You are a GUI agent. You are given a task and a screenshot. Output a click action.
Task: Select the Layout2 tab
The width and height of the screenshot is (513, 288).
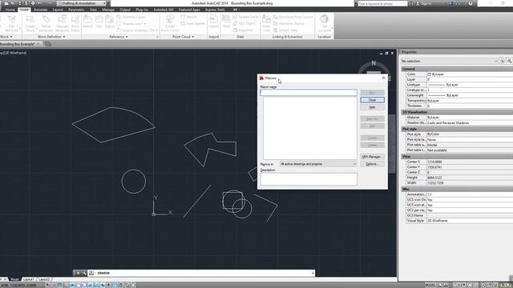point(44,279)
